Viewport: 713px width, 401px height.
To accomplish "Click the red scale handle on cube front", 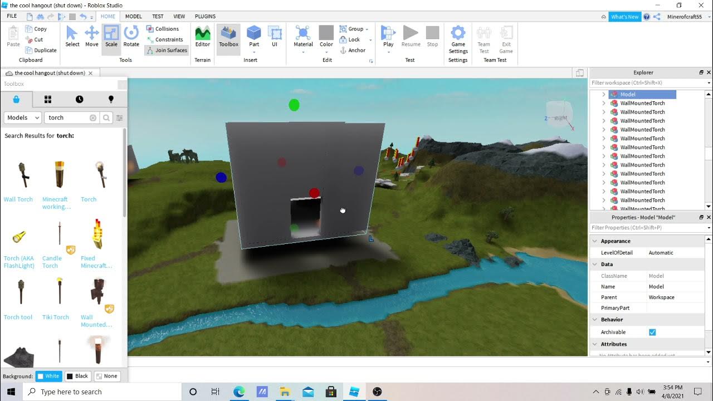I will click(x=314, y=193).
